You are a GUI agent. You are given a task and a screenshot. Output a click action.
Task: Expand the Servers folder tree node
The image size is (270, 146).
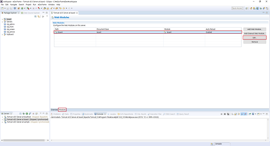pos(2,22)
